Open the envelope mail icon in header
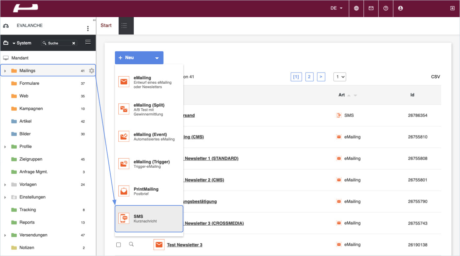This screenshot has width=460, height=256. click(x=371, y=9)
